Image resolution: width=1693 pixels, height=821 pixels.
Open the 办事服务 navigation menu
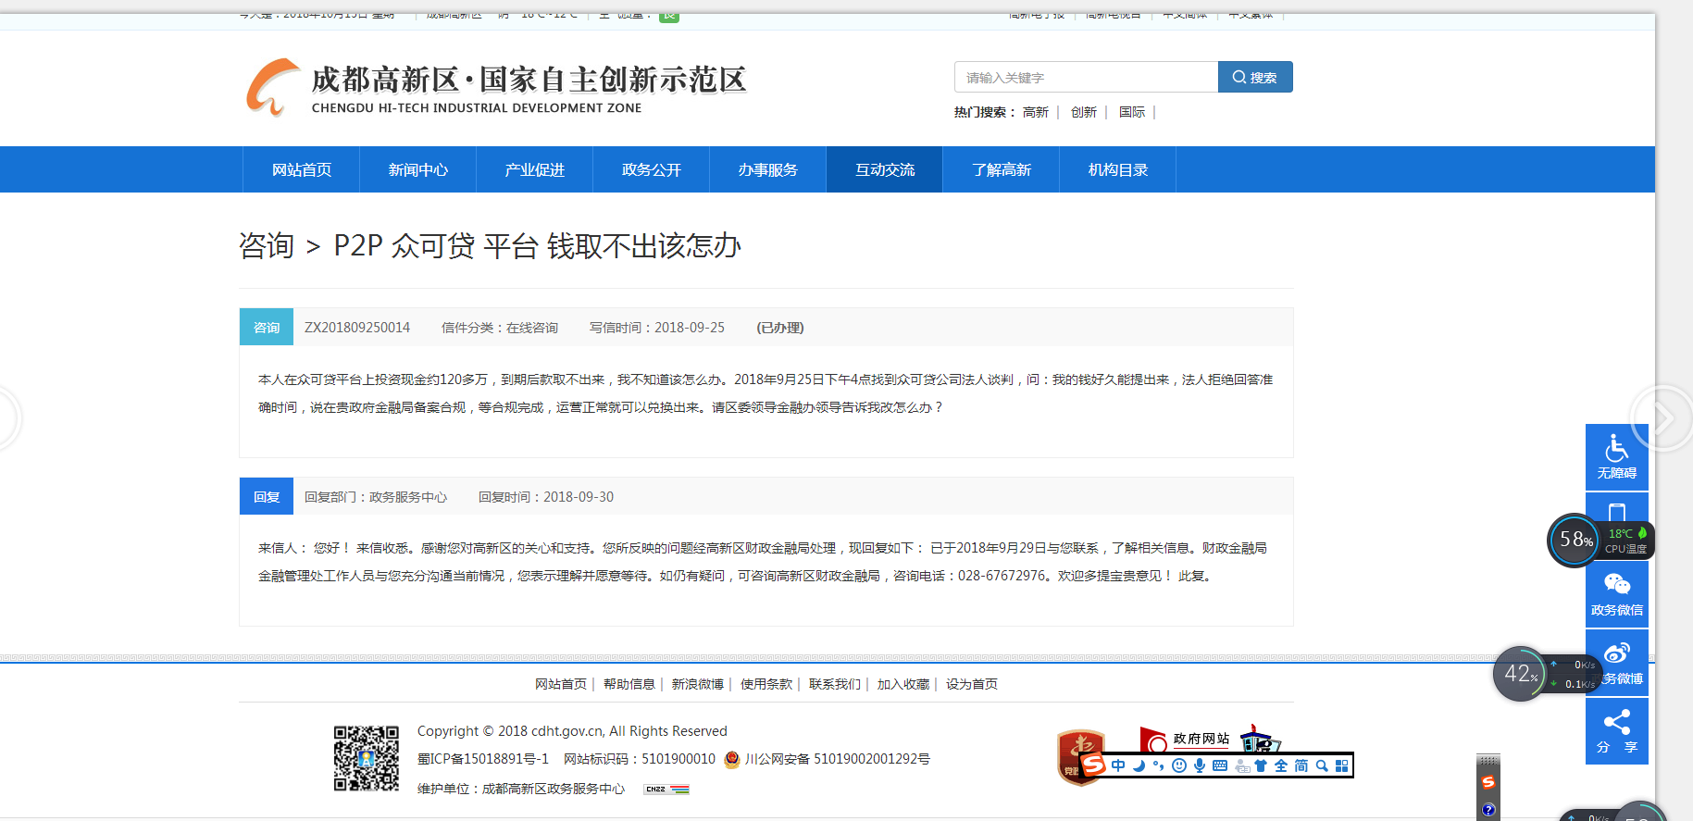pyautogui.click(x=767, y=169)
